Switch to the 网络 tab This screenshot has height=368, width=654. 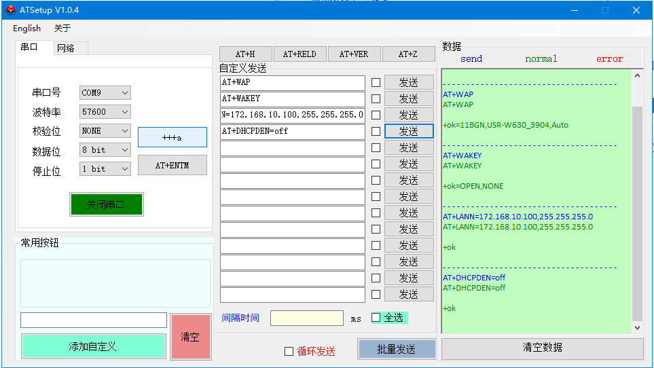point(66,48)
